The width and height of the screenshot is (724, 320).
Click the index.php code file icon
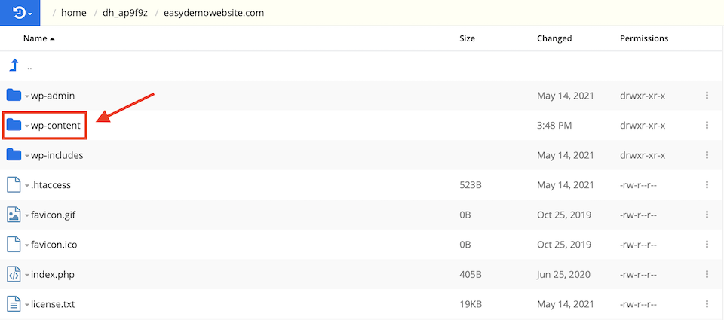coord(14,274)
